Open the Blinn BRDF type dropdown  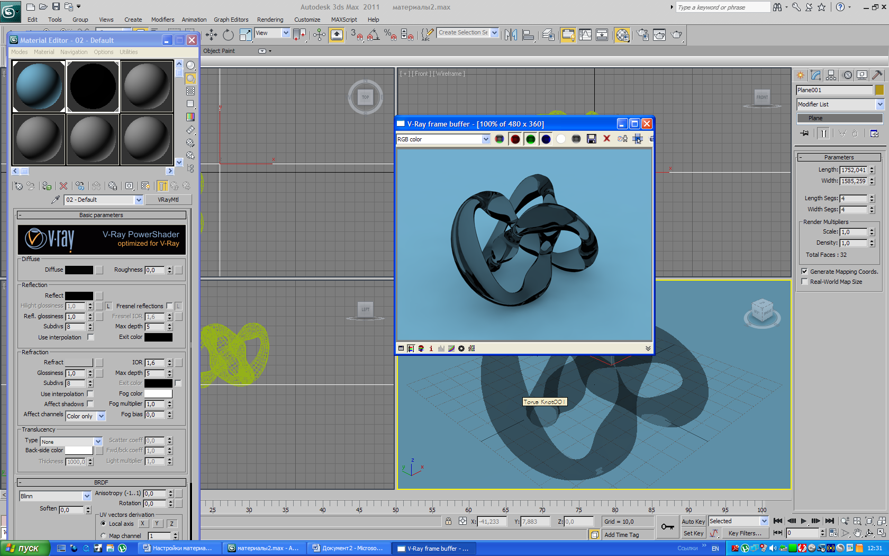coord(55,496)
